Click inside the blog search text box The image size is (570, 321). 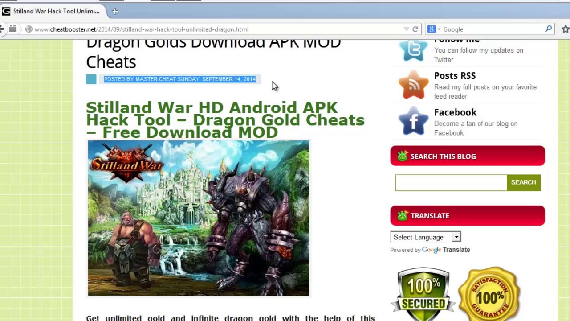(451, 182)
